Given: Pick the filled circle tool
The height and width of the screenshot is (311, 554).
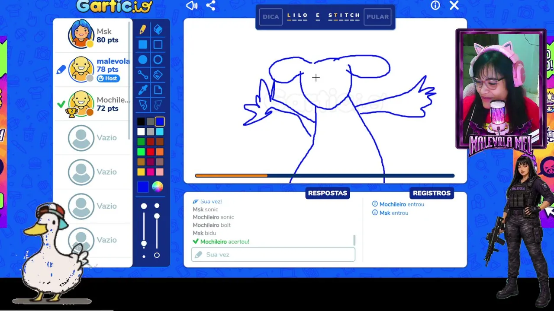Looking at the screenshot, I should 143,60.
